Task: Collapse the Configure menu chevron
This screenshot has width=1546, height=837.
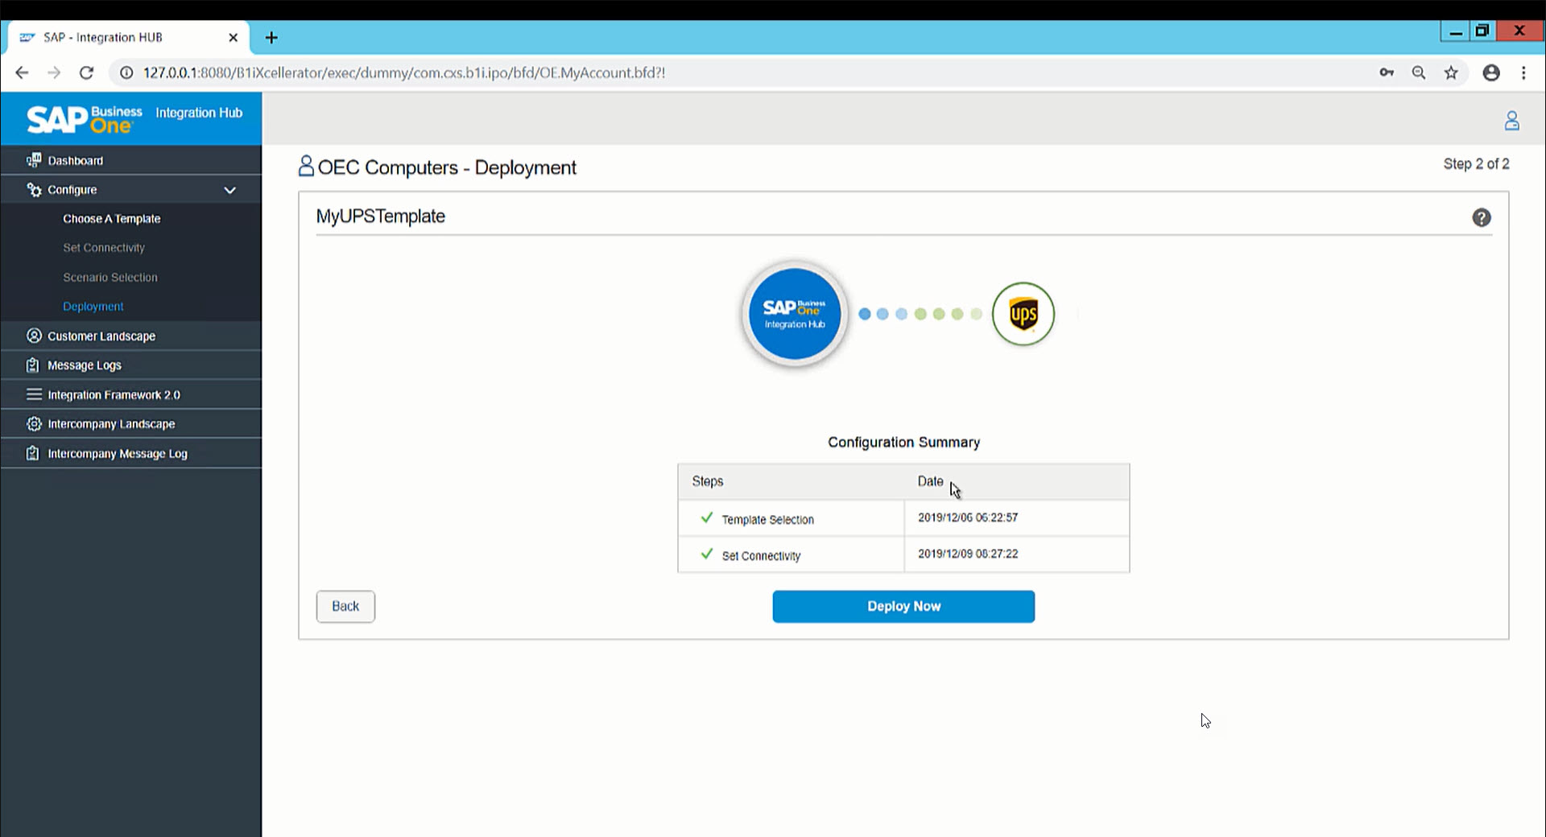Action: [229, 190]
